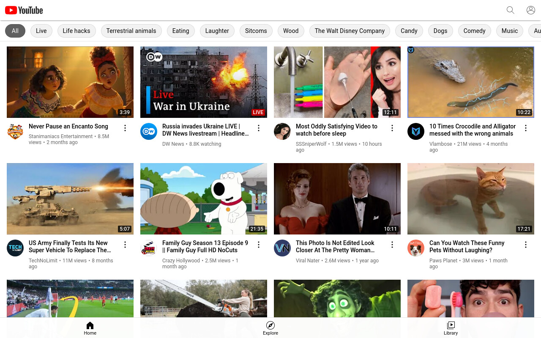Open SSSniperWolf channel avatar

(282, 131)
